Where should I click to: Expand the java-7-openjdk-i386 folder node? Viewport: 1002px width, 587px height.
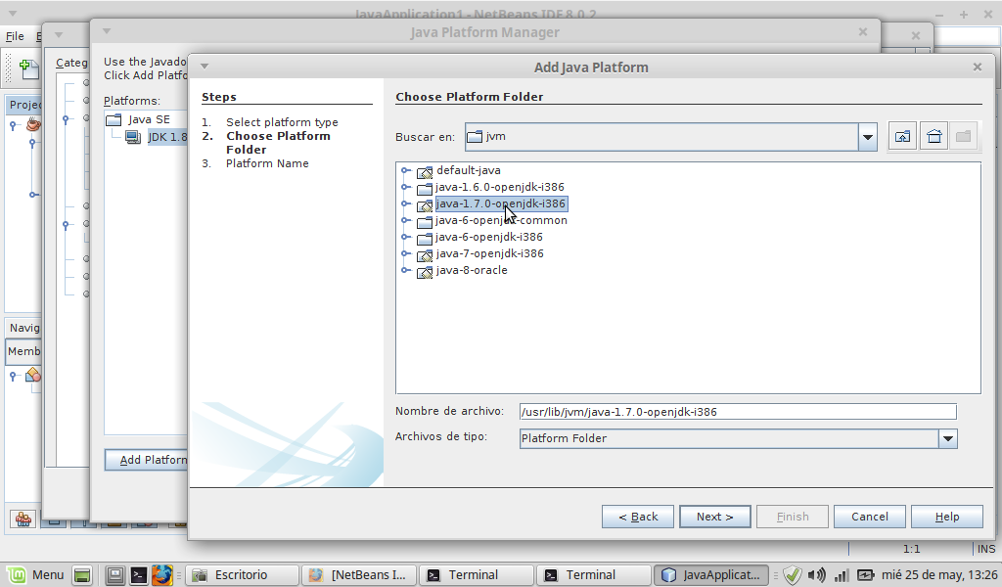pyautogui.click(x=405, y=254)
